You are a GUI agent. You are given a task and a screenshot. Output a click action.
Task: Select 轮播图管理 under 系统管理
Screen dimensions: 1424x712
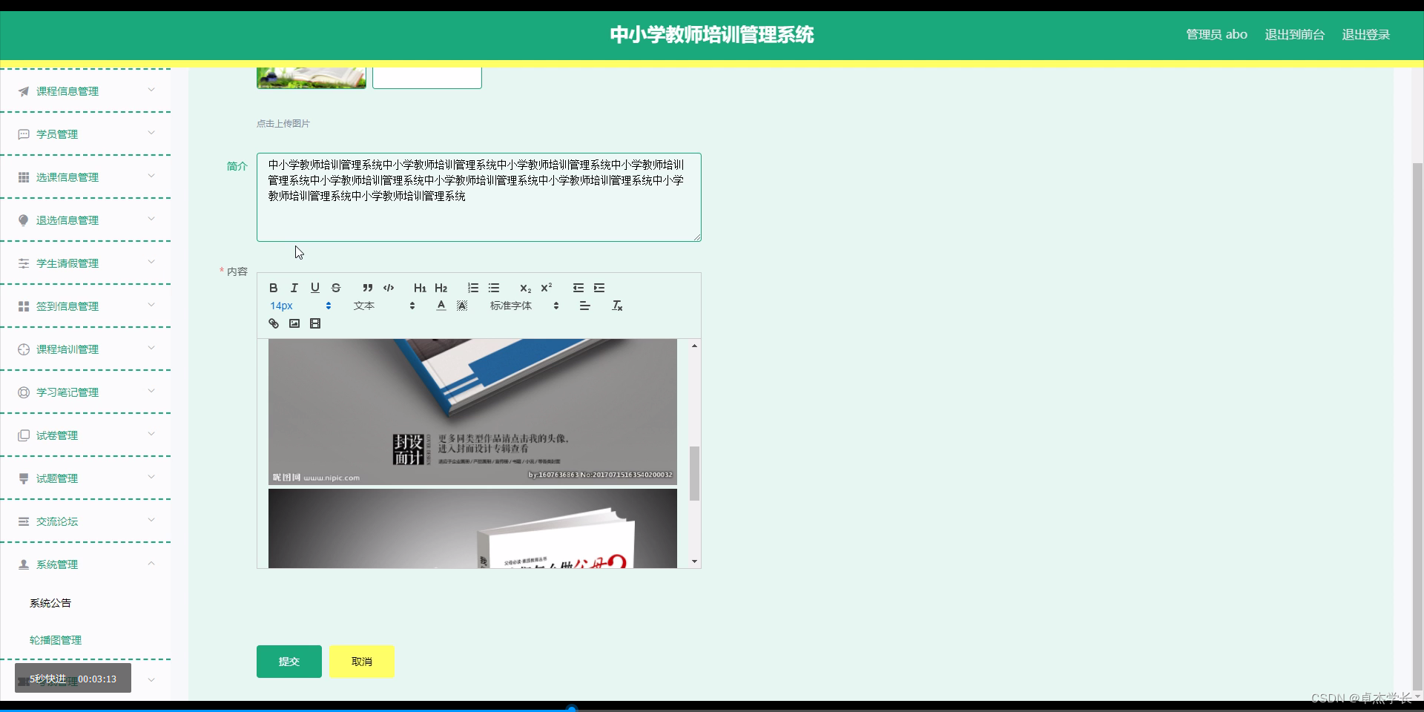point(56,639)
